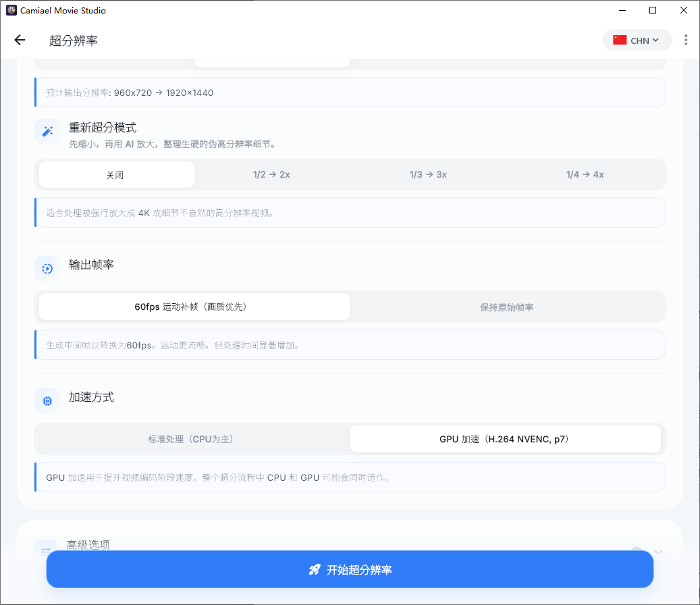
Task: Click the China flag icon
Action: tap(620, 41)
